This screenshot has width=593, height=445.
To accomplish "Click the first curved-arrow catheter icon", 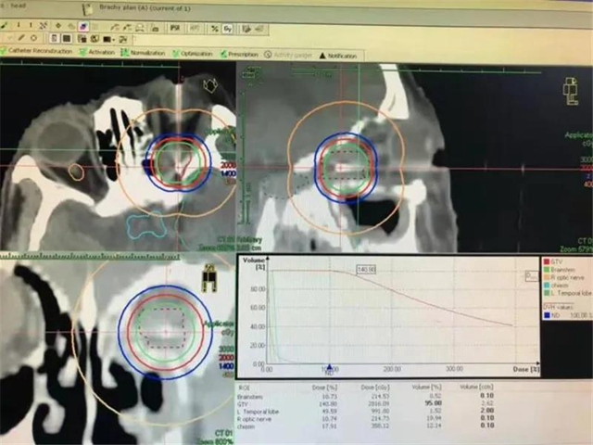I will [x=115, y=27].
